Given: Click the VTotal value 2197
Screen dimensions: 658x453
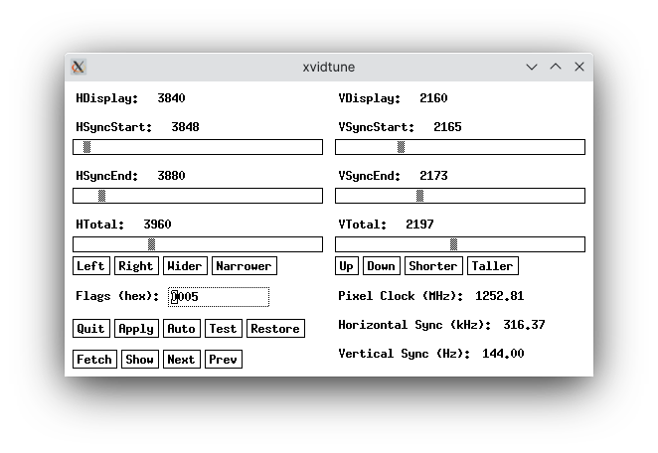Looking at the screenshot, I should [x=419, y=225].
